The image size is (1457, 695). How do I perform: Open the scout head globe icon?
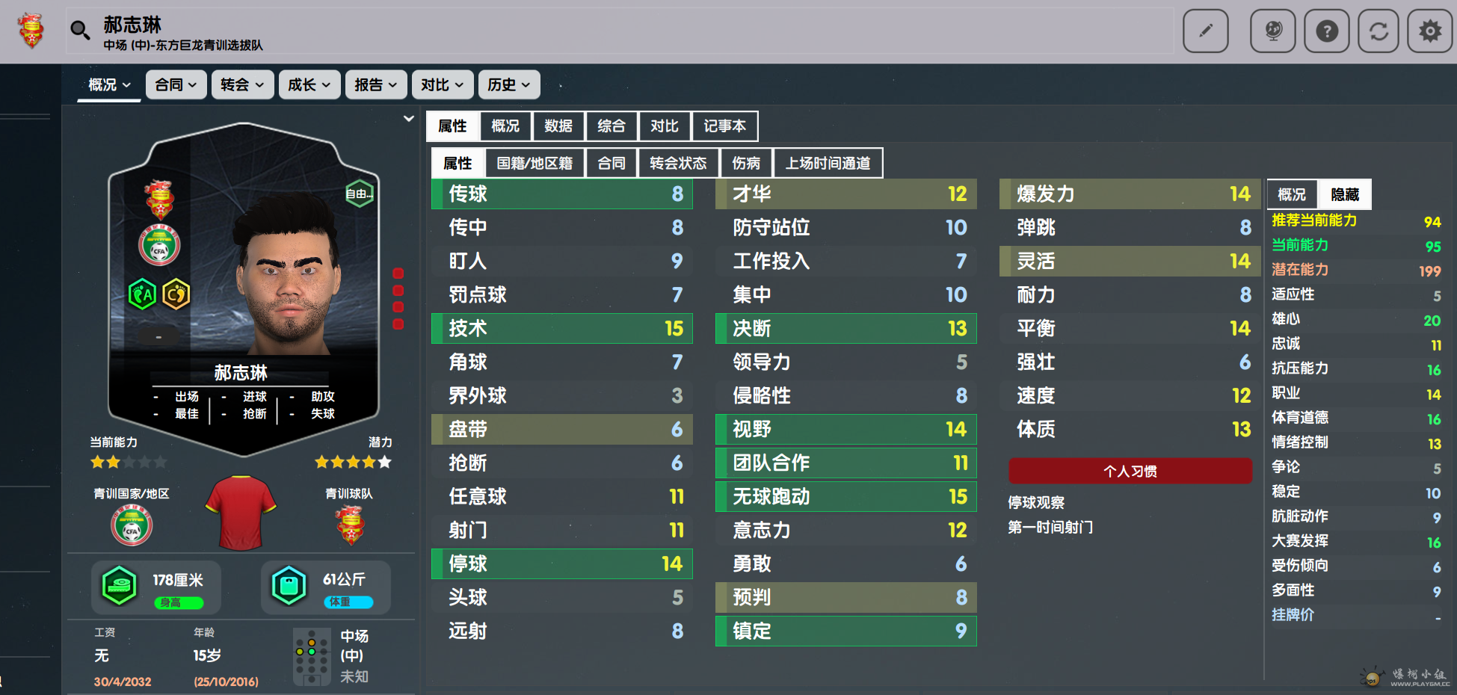(x=1272, y=31)
